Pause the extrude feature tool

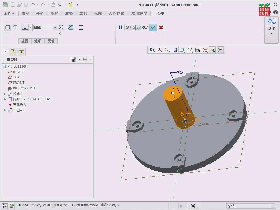pos(120,27)
